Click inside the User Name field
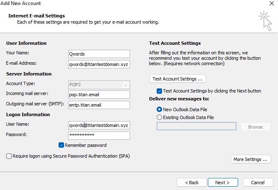 [99, 125]
